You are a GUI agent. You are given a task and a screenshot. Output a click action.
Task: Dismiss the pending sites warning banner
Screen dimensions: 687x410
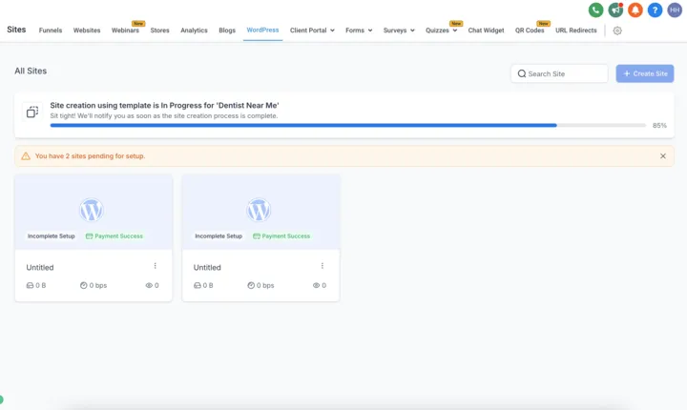click(663, 156)
